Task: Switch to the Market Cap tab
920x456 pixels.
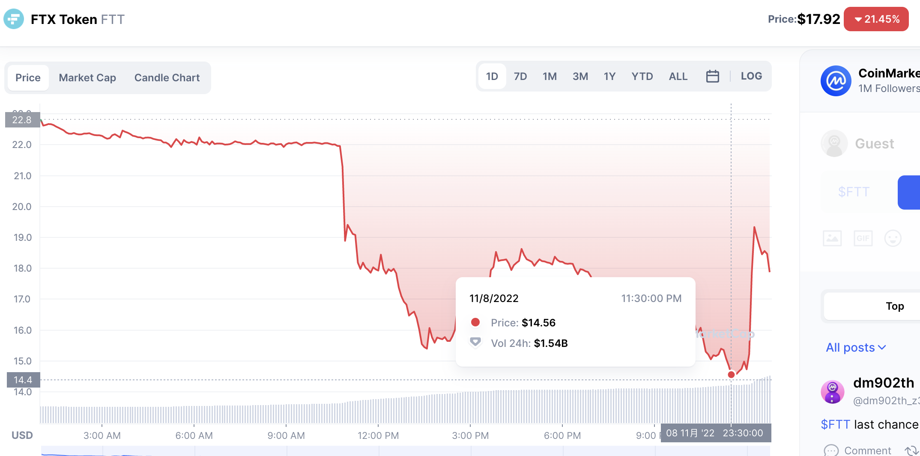Action: coord(87,78)
